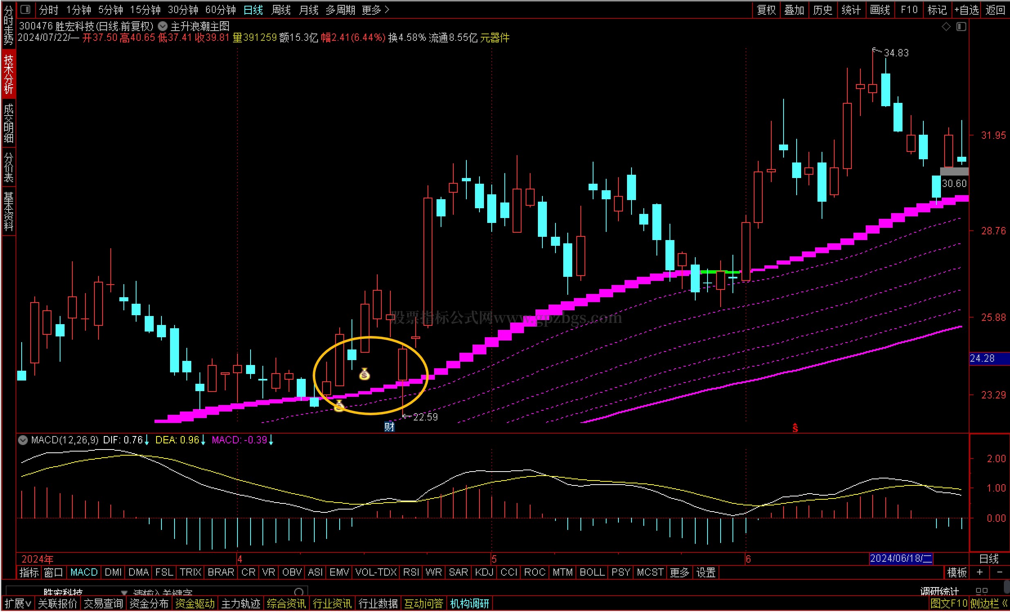The height and width of the screenshot is (612, 1010).
Task: Open the 互动问答 tab
Action: [x=424, y=604]
